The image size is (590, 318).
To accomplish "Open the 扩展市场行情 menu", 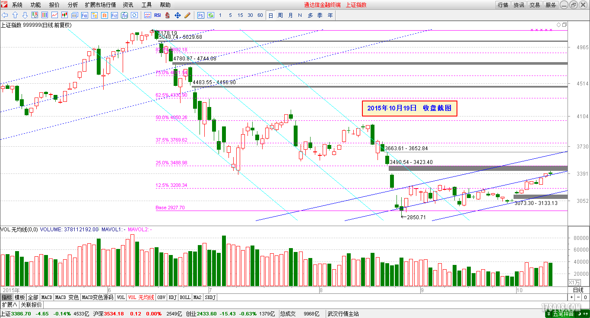I will 100,5.
